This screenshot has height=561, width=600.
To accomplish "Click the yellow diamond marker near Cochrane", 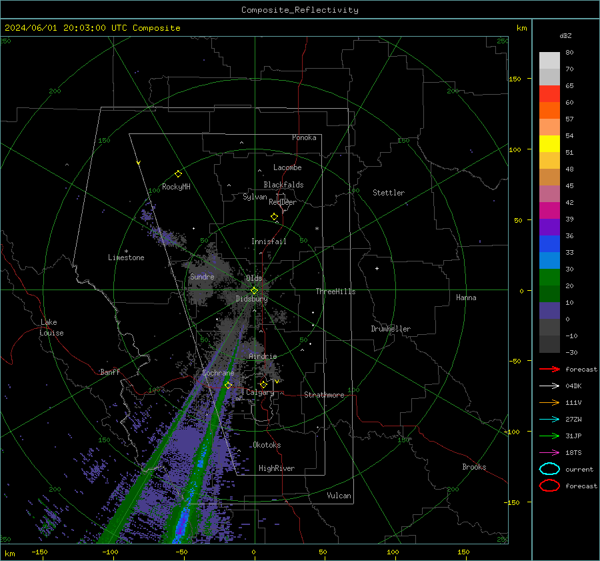I will click(x=229, y=386).
